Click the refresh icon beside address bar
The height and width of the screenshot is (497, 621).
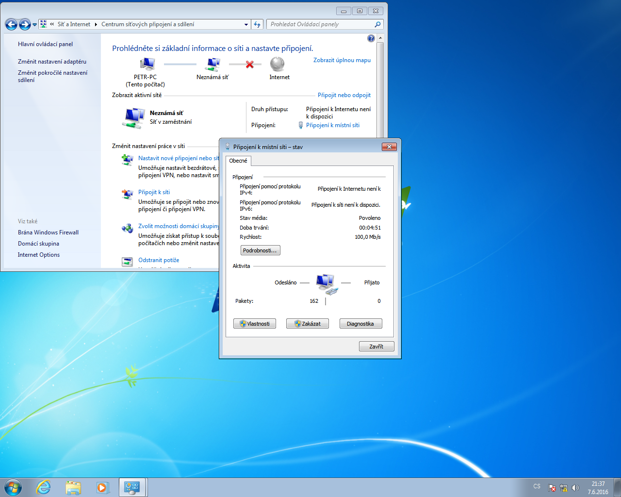258,24
